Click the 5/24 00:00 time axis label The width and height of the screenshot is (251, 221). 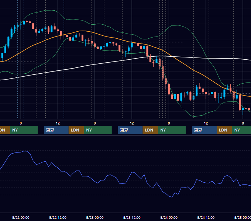(169, 217)
